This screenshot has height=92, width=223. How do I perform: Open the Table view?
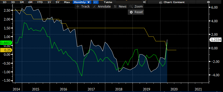pos(108,2)
